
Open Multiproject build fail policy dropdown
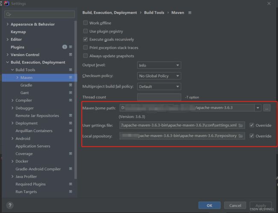click(x=159, y=86)
